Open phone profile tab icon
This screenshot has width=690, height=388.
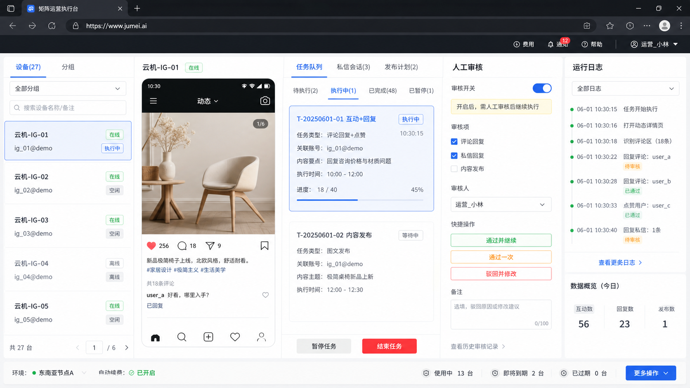coord(261,337)
